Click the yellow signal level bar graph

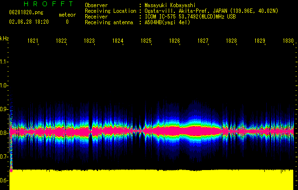click(x=152, y=180)
